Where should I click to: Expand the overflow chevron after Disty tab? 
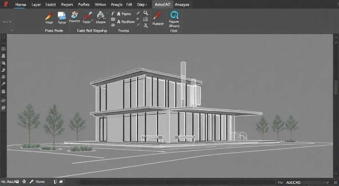(146, 5)
